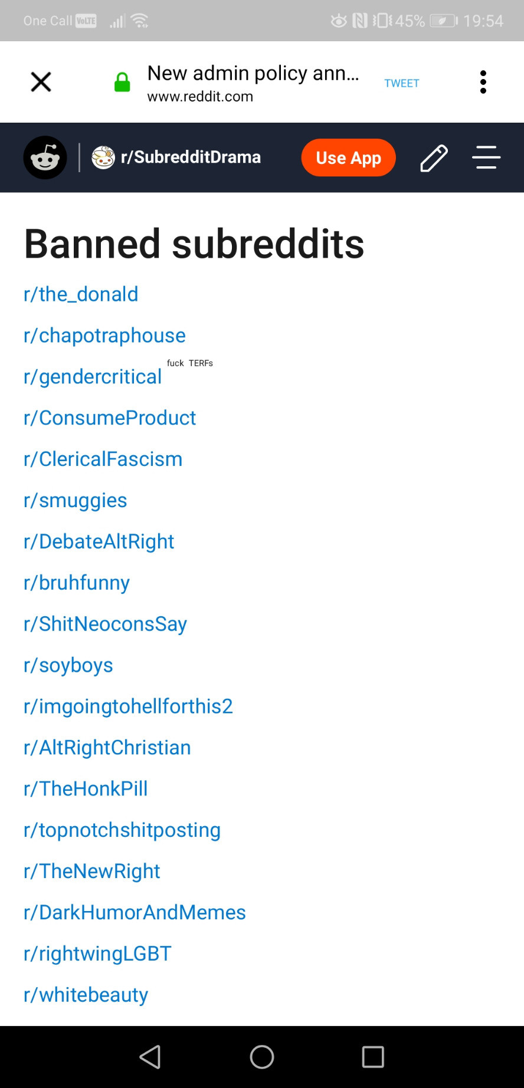The height and width of the screenshot is (1088, 524).
Task: Tap the SubredditDrama community avatar icon
Action: coord(103,157)
